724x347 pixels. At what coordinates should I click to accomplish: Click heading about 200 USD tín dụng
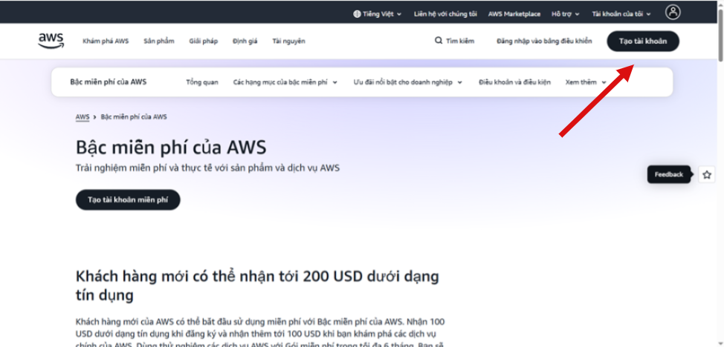click(x=257, y=285)
